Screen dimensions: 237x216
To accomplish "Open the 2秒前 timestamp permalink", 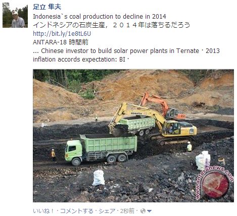I will point(127,211).
